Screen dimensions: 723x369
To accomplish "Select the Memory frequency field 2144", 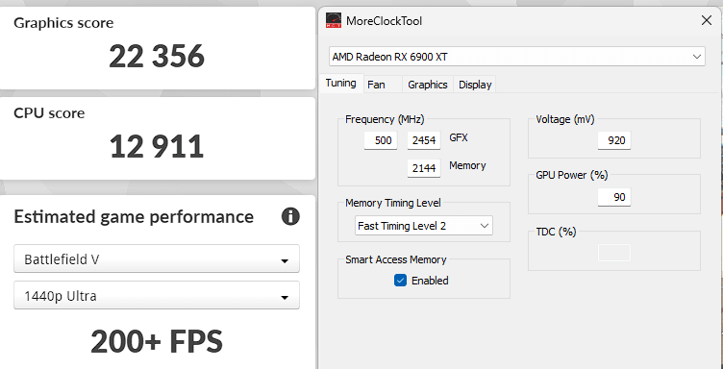I will (424, 168).
